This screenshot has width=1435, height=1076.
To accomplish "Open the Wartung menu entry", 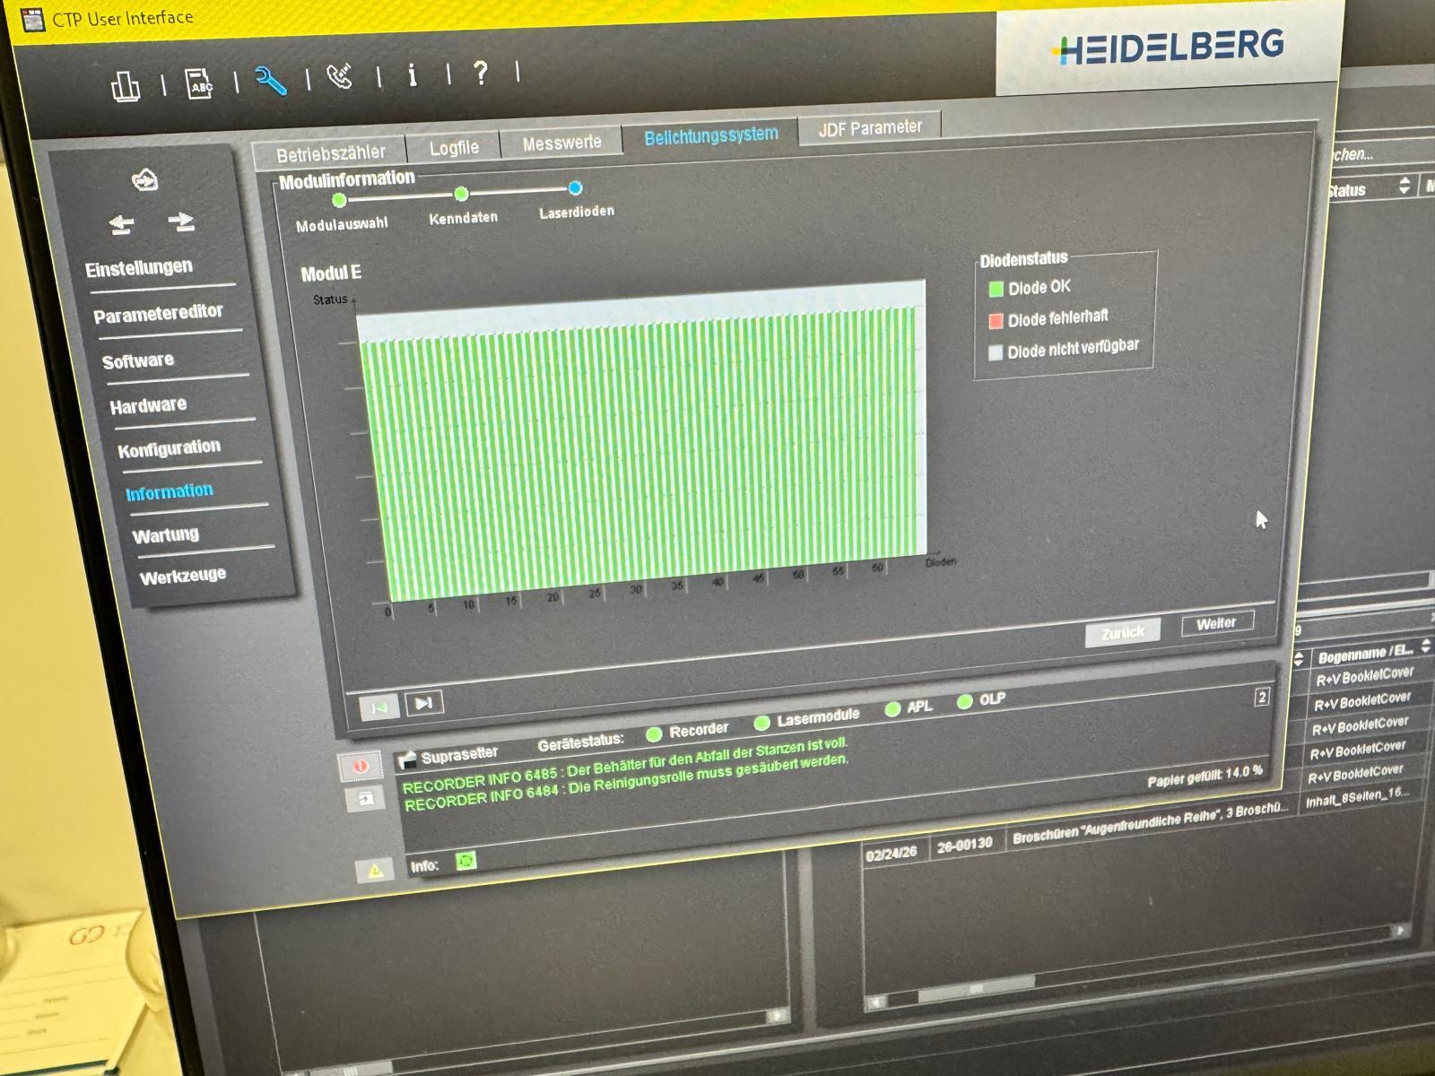I will 166,535.
